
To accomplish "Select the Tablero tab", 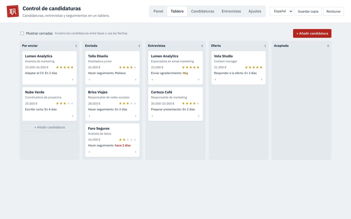I will pos(177,11).
